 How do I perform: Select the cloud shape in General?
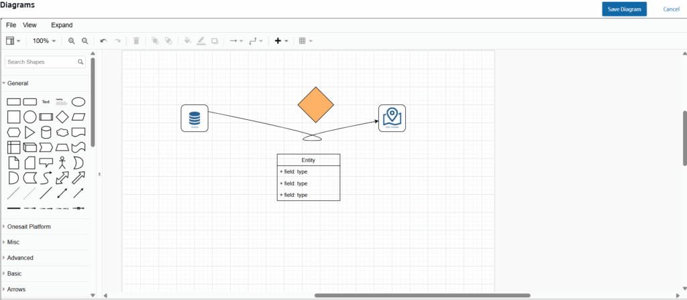point(62,132)
